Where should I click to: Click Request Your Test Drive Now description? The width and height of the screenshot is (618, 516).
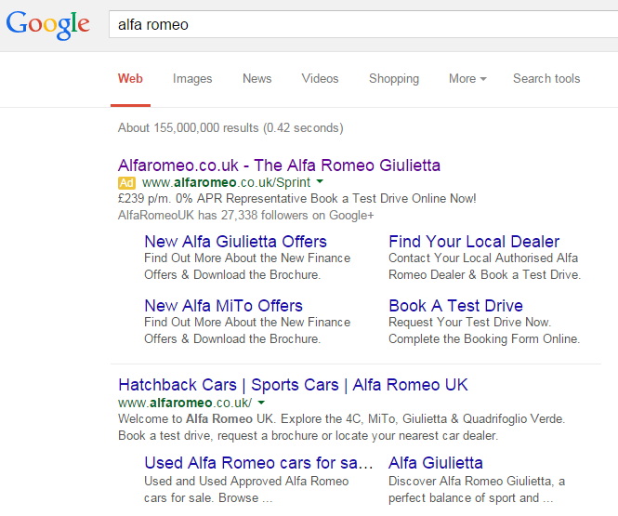[x=484, y=330]
